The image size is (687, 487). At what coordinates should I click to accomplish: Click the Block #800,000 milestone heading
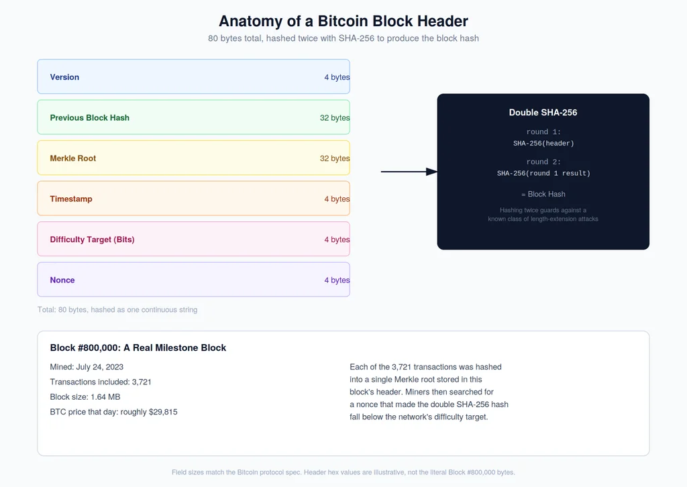(x=138, y=347)
